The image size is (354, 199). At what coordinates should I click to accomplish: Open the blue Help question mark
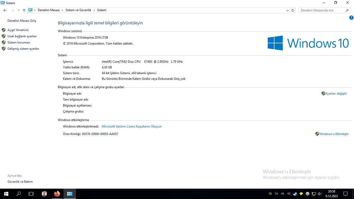coord(351,18)
